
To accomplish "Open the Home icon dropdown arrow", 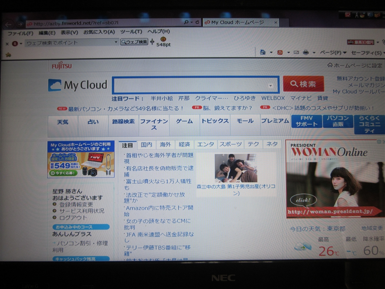I will (x=271, y=52).
